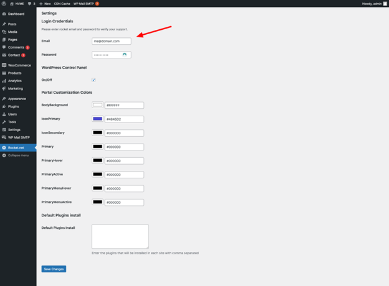Viewport: 389px width, 286px height.
Task: Click the BodyBackground white color swatch
Action: point(97,105)
